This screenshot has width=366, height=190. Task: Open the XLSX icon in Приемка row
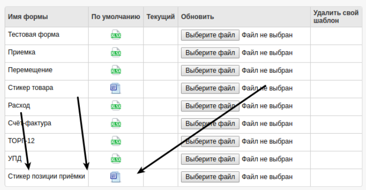[x=116, y=53]
